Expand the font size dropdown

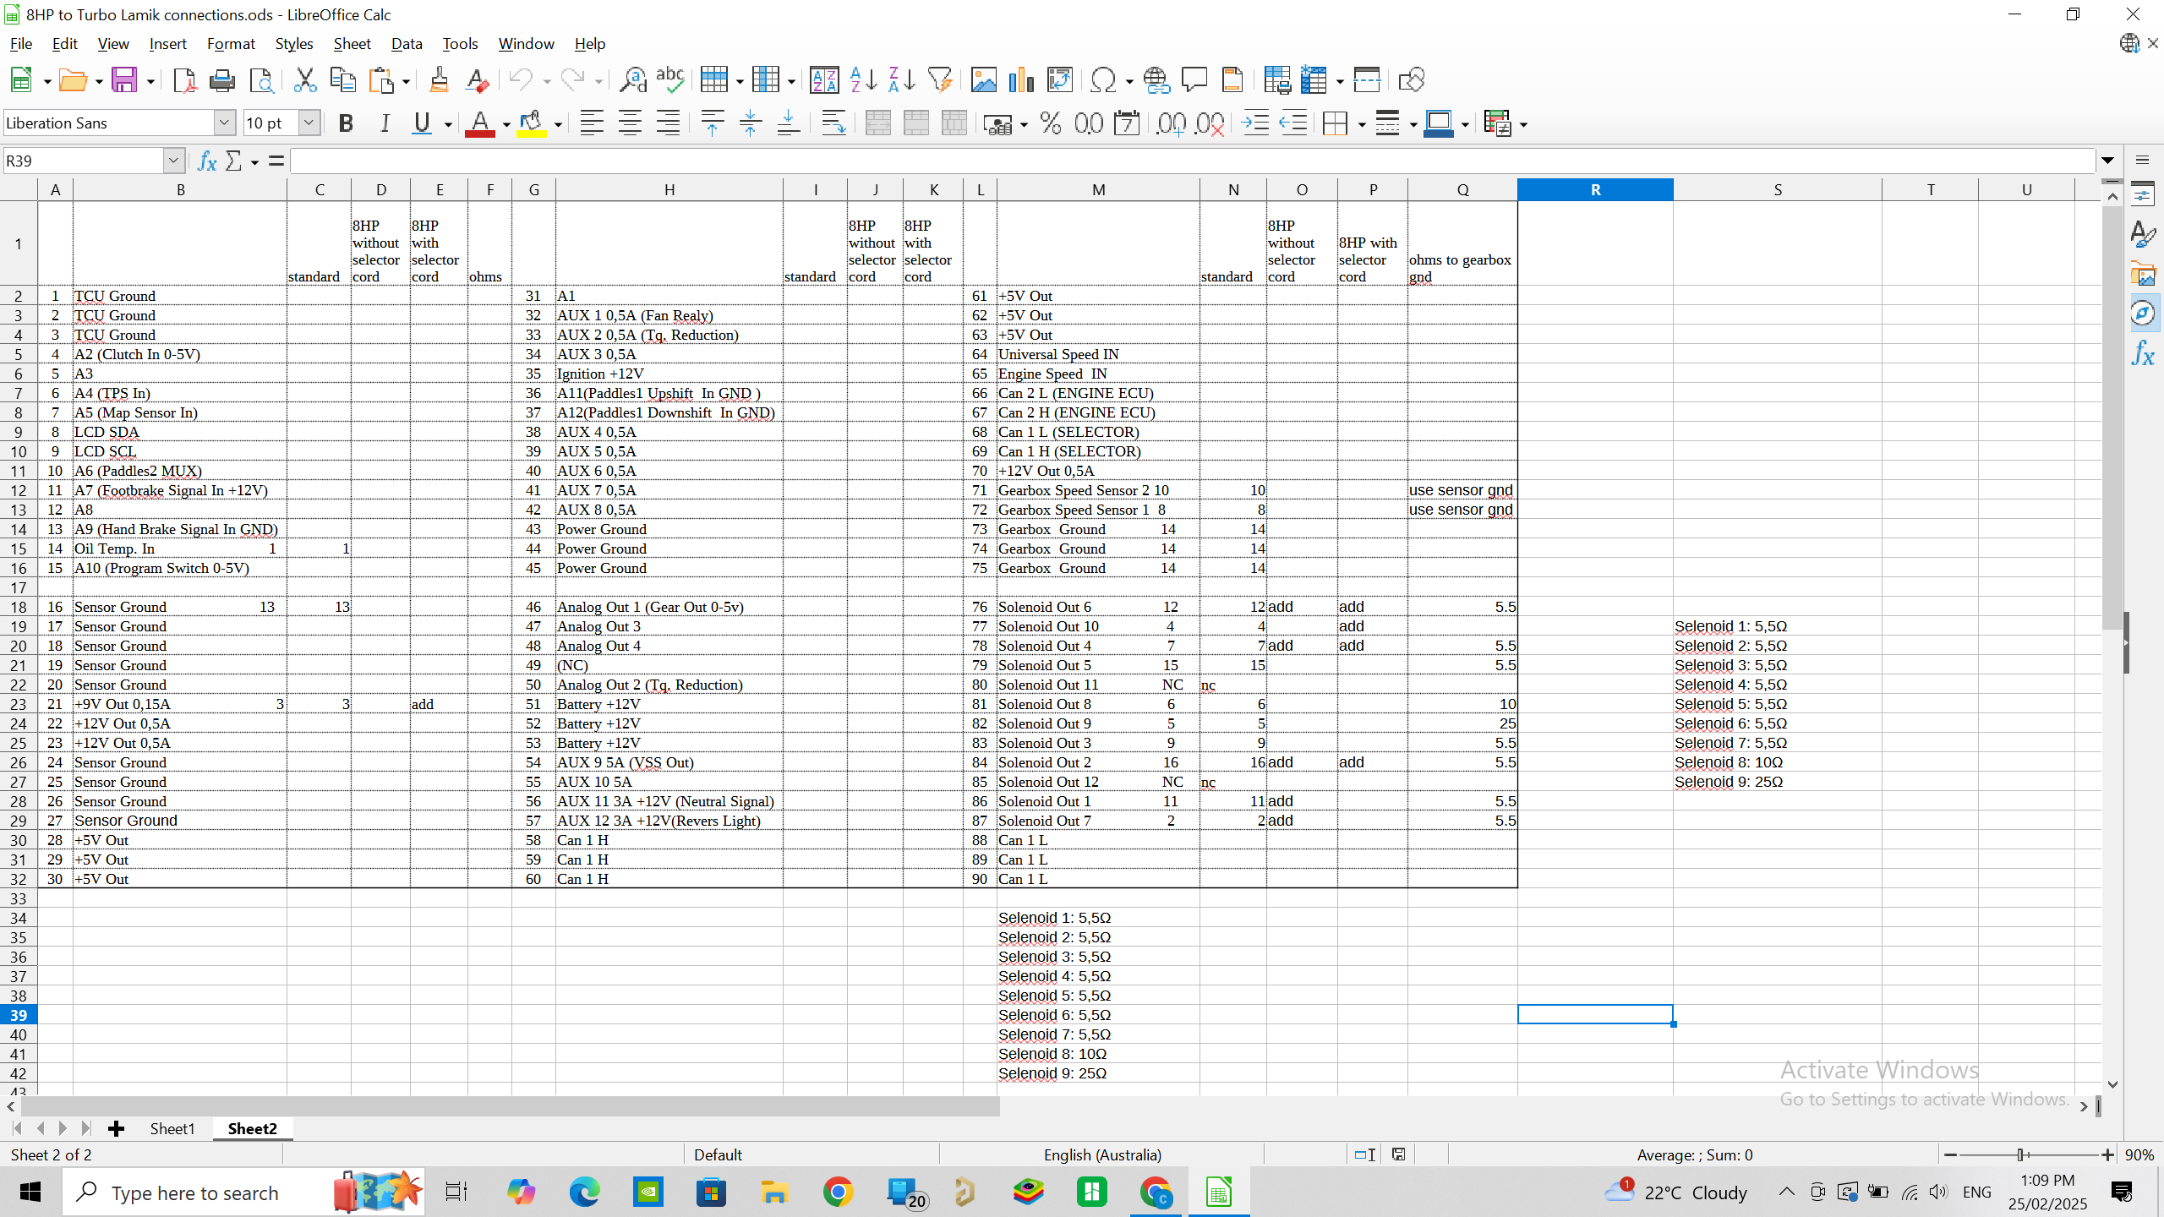(x=309, y=123)
